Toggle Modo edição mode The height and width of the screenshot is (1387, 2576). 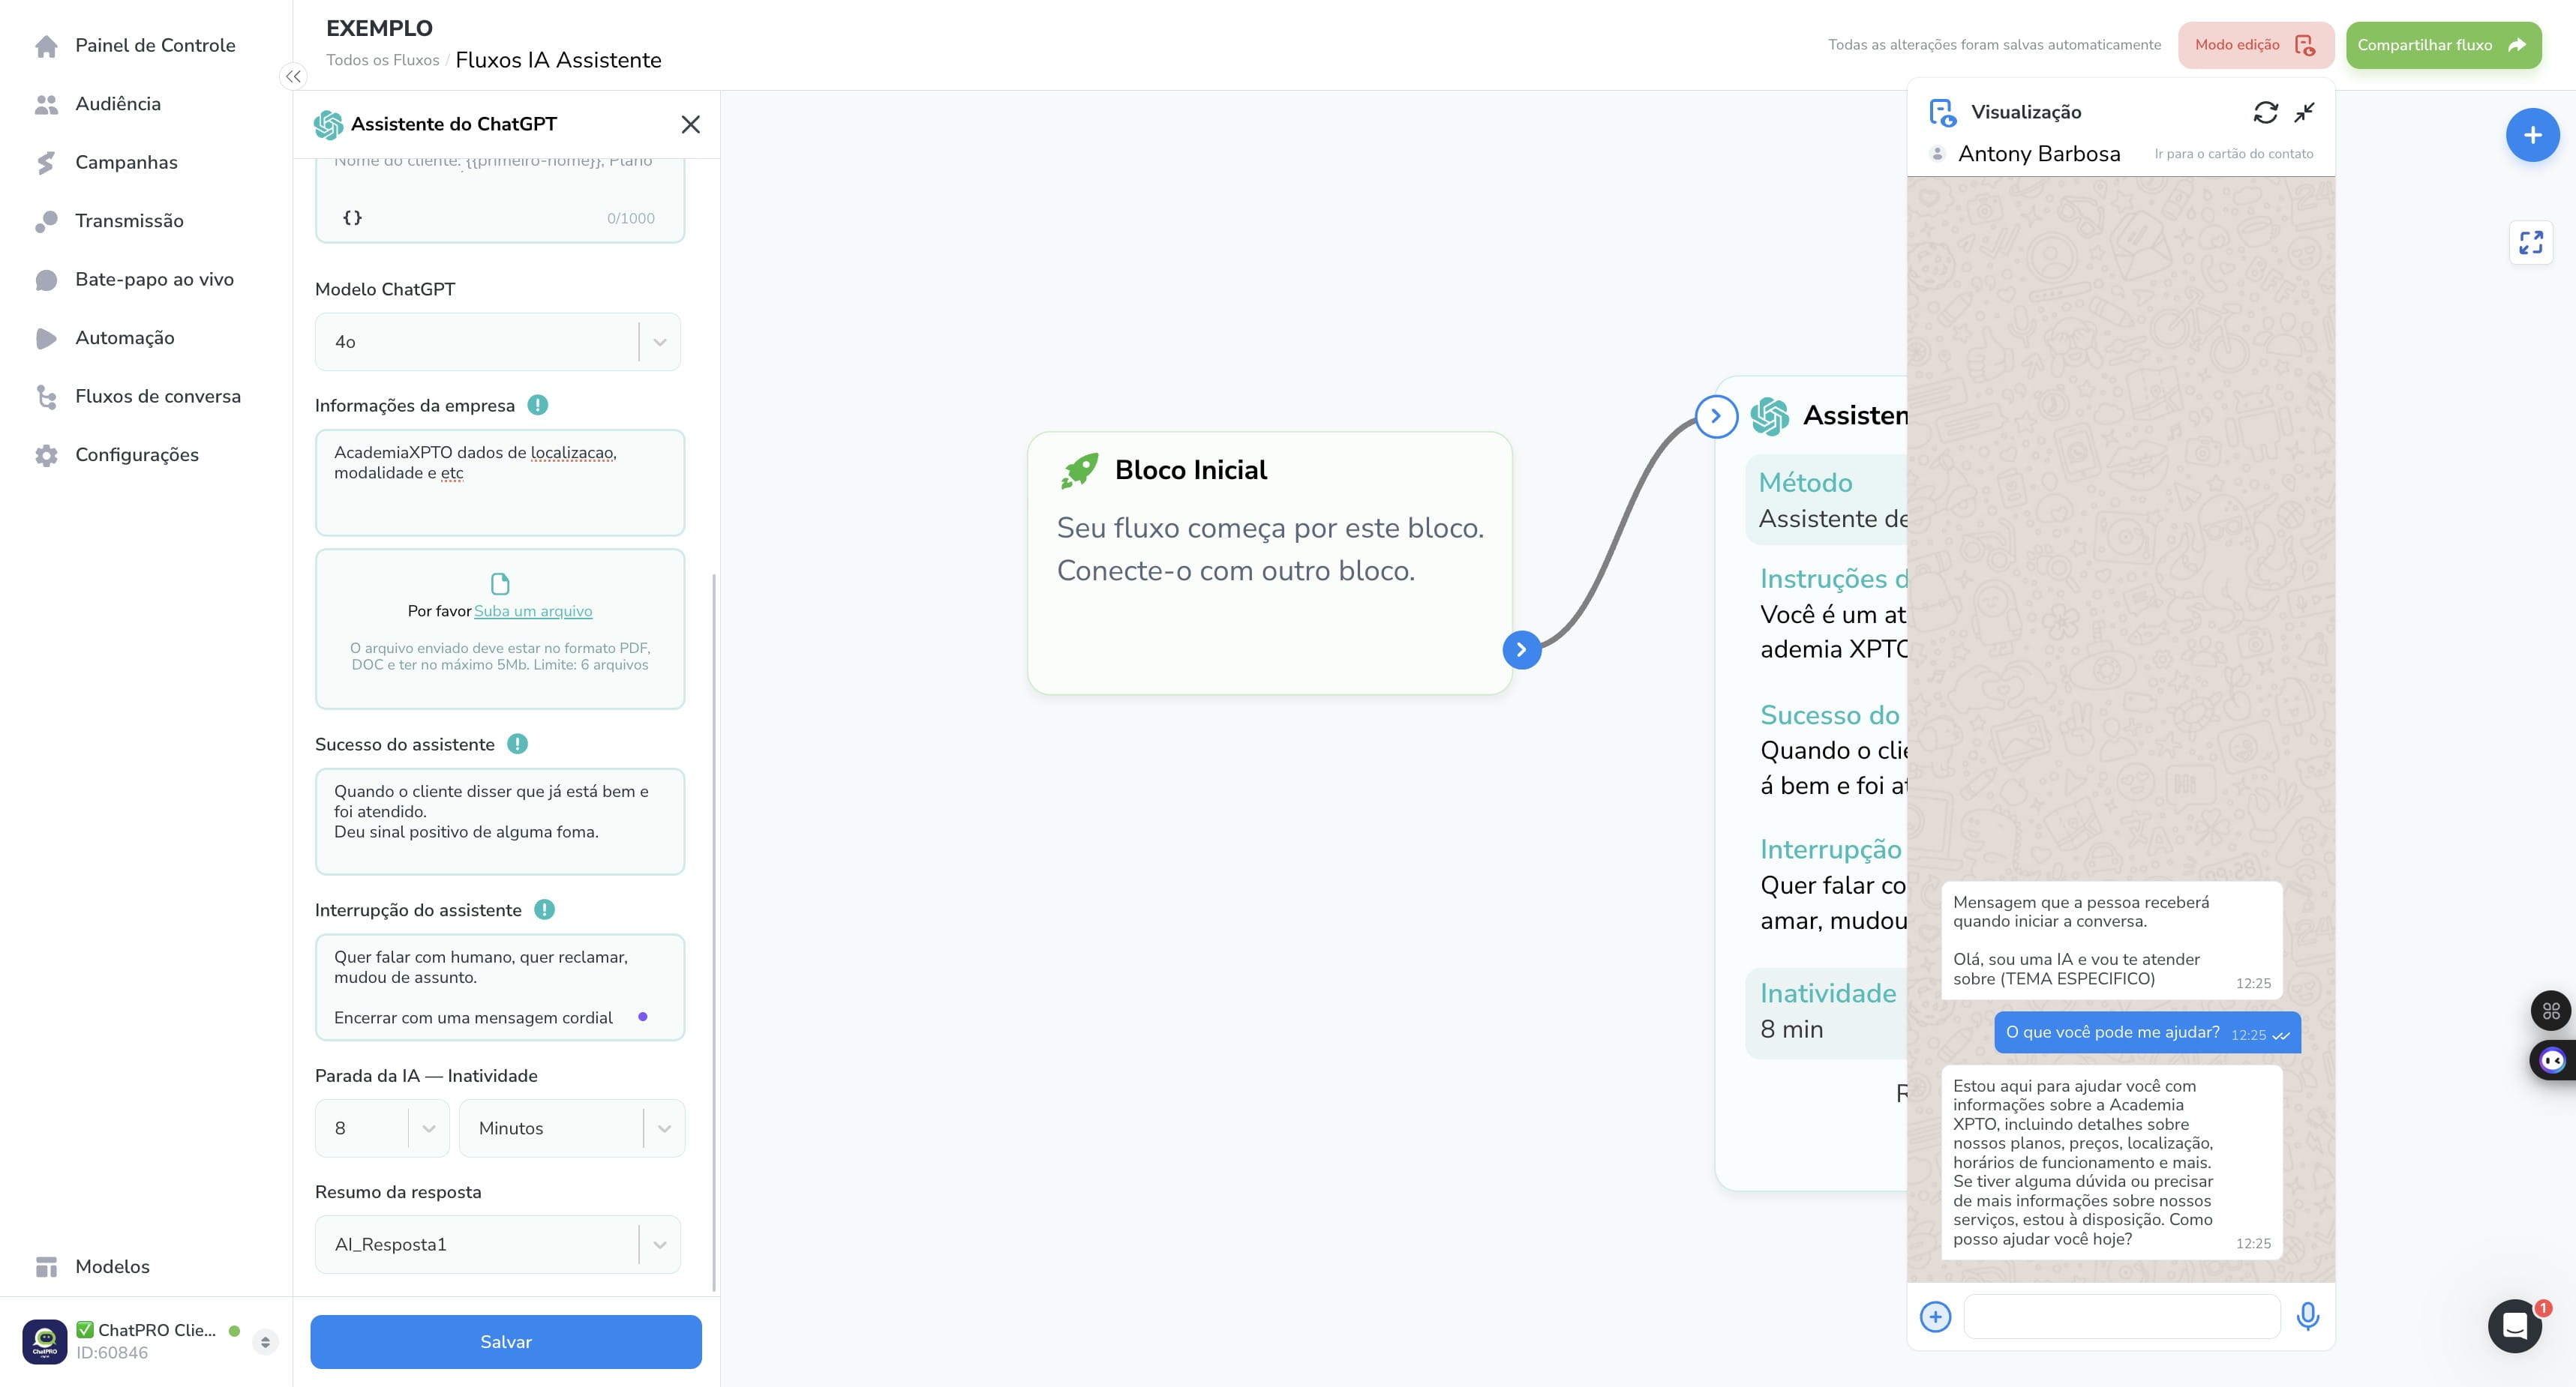pos(2255,45)
